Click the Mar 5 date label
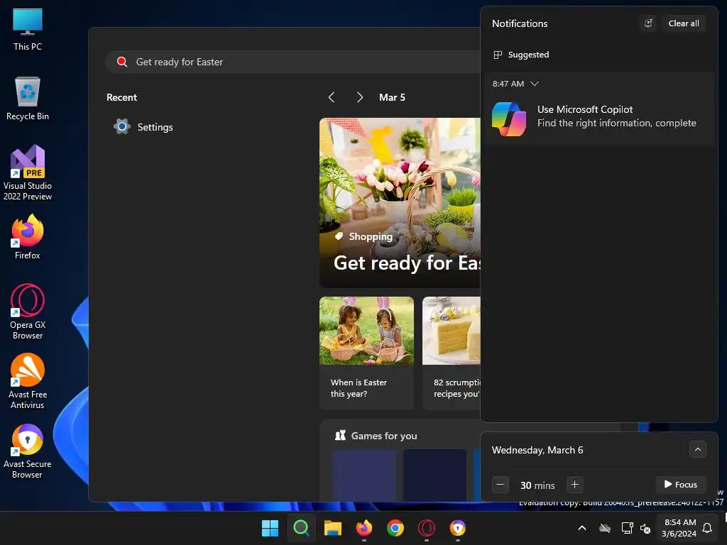This screenshot has height=545, width=727. point(392,97)
